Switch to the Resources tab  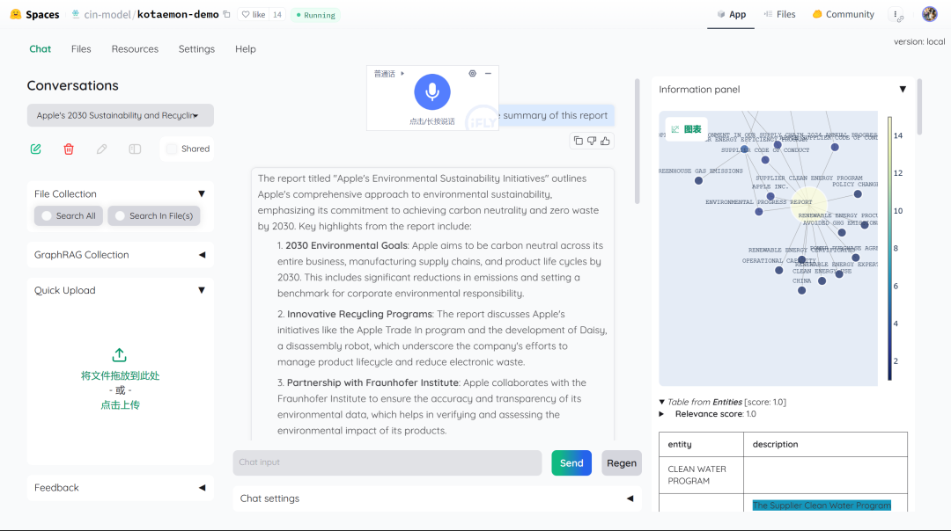135,49
